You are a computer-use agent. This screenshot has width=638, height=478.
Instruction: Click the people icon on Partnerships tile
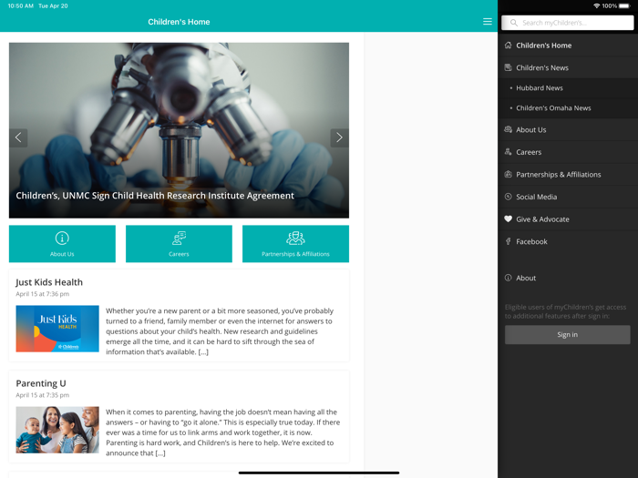tap(295, 239)
